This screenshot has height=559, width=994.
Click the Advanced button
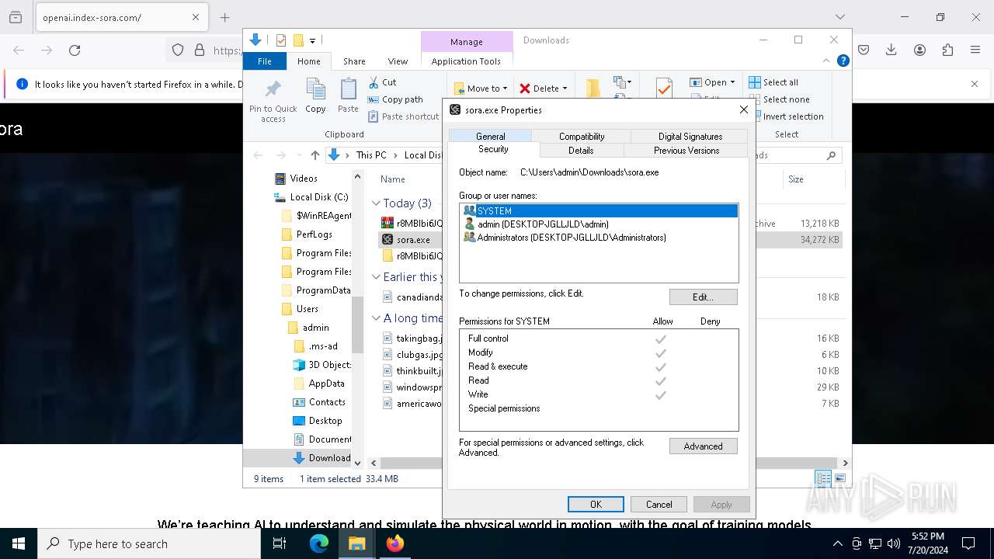(703, 446)
